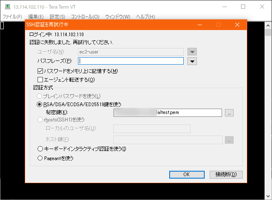This screenshot has width=272, height=200.
Task: Open the コントロール(O) menu
Action: tap(85, 17)
